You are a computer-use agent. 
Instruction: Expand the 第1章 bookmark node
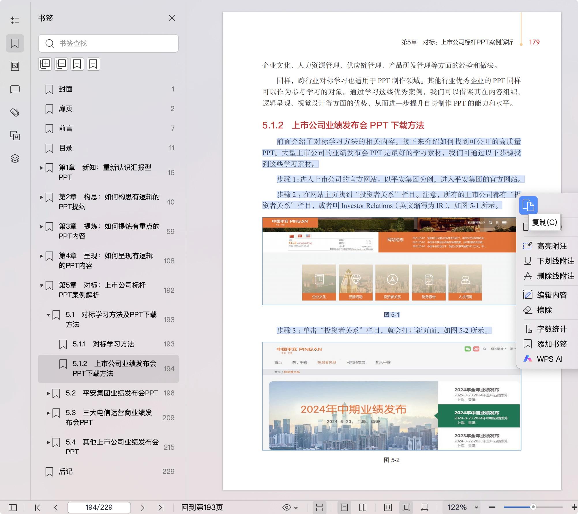[x=41, y=168]
